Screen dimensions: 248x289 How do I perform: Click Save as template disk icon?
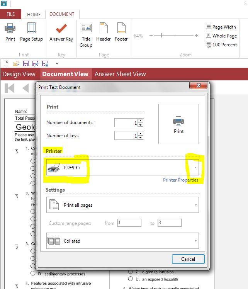[45, 63]
